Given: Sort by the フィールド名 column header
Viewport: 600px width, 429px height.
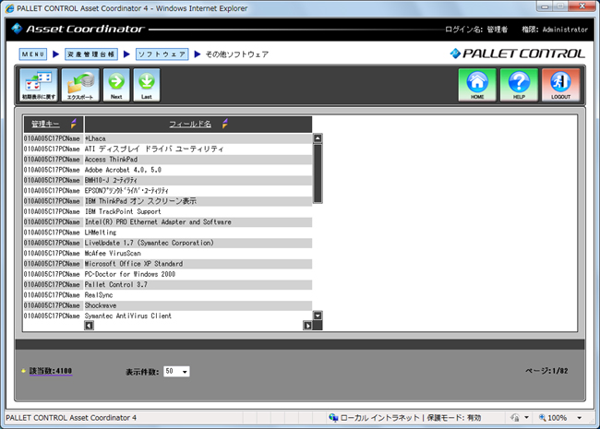Looking at the screenshot, I should point(190,124).
